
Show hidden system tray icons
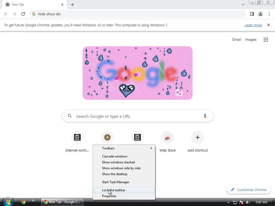click(x=228, y=202)
